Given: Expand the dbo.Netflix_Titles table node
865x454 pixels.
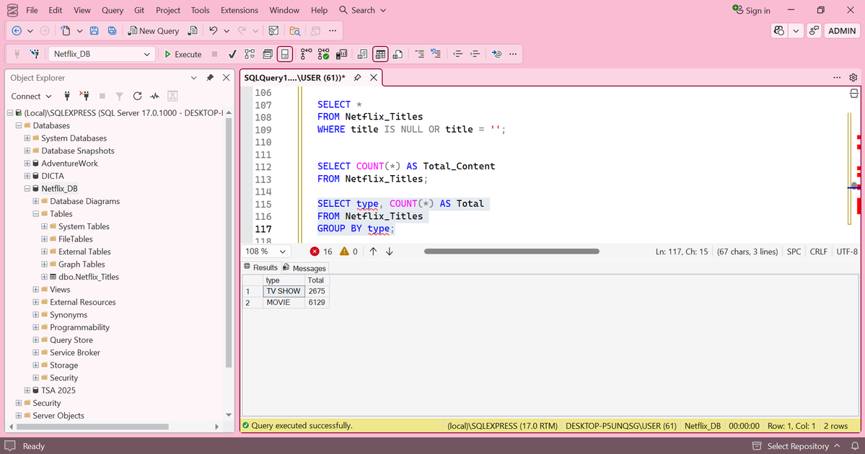Looking at the screenshot, I should click(x=44, y=277).
